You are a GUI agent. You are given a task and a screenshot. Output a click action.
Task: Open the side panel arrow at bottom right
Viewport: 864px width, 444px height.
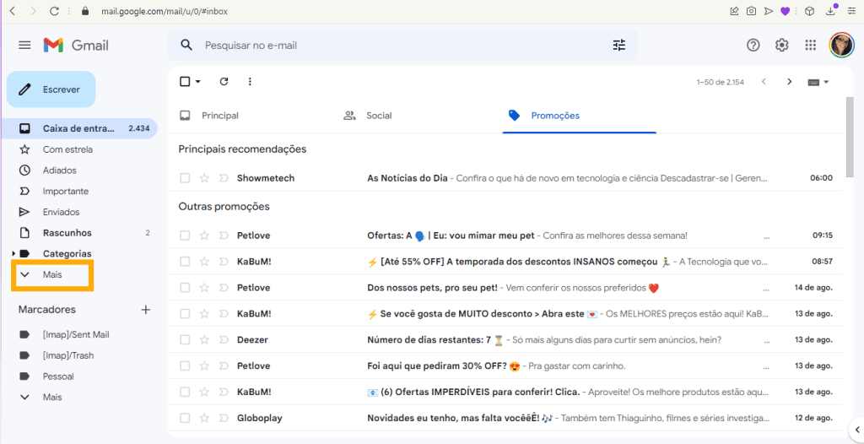[857, 429]
